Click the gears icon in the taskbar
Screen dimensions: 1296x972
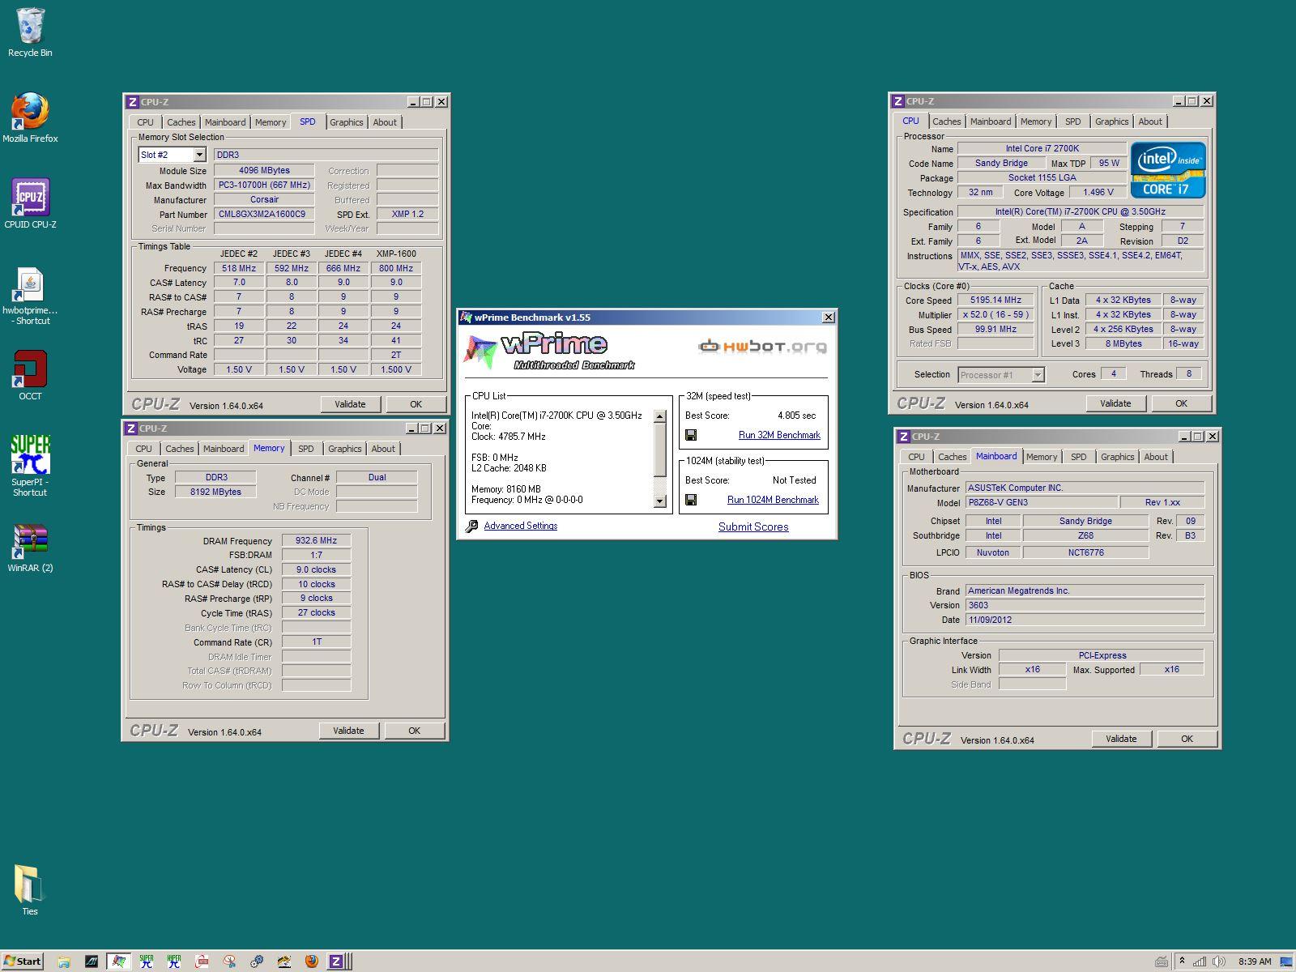pos(256,961)
